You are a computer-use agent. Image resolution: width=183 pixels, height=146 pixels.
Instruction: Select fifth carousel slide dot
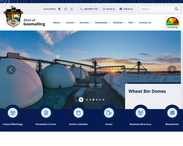100,100
